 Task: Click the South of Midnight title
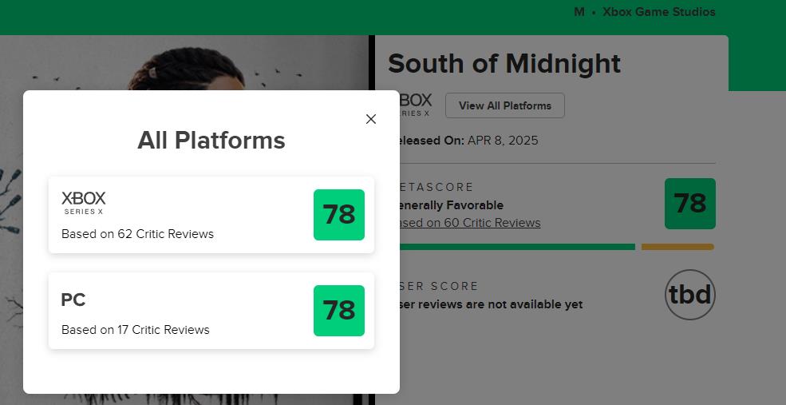[504, 64]
